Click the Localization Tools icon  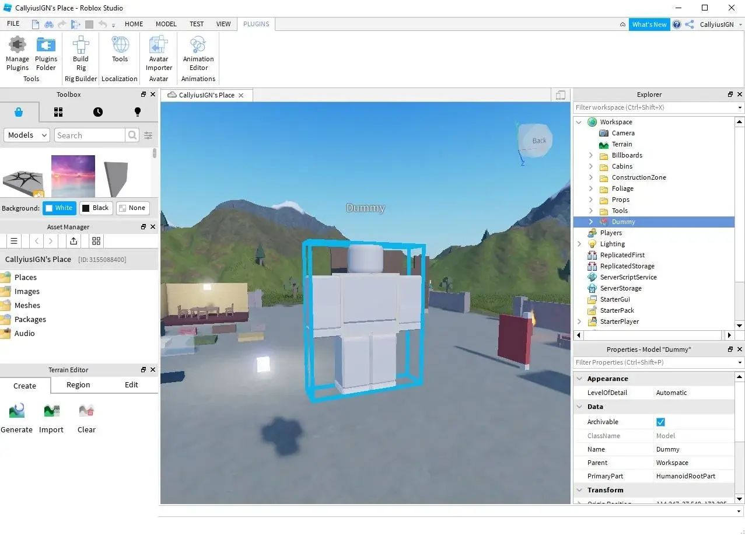[x=120, y=50]
